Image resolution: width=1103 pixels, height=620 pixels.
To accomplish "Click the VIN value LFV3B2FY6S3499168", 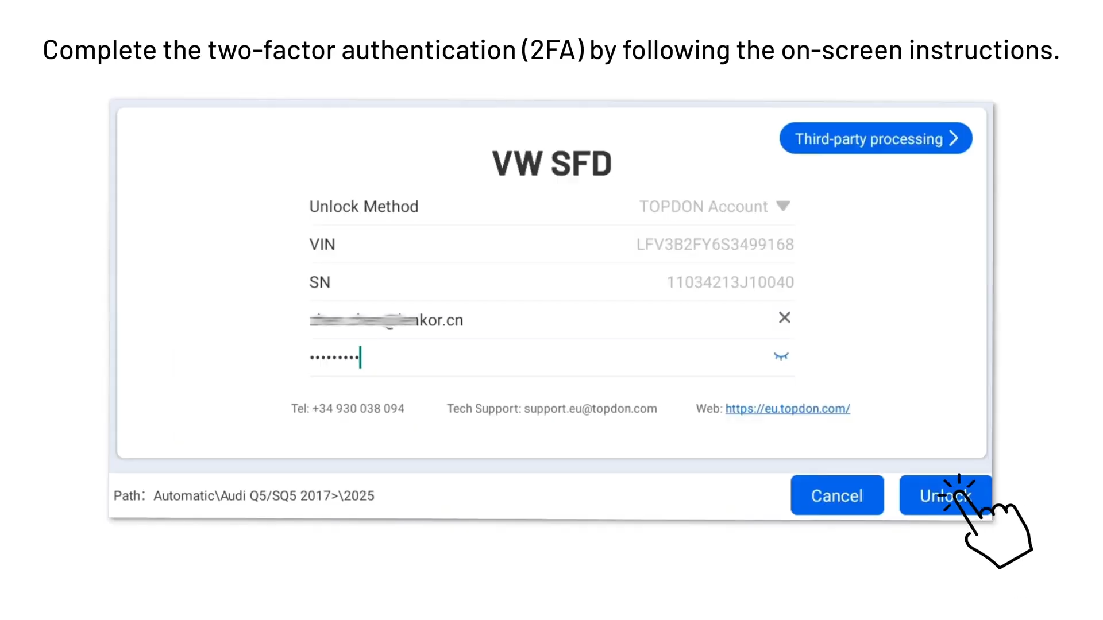I will coord(715,245).
